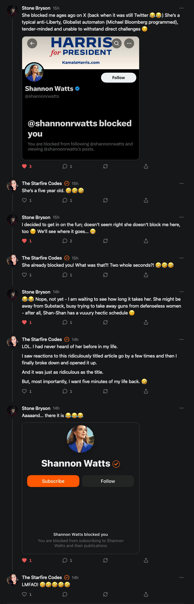Reply to Stone Bryson's first comment about being blocked
This screenshot has width=194, height=604.
pyautogui.click(x=65, y=166)
